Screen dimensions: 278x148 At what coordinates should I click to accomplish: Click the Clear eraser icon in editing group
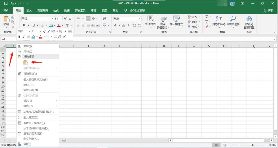(207, 27)
